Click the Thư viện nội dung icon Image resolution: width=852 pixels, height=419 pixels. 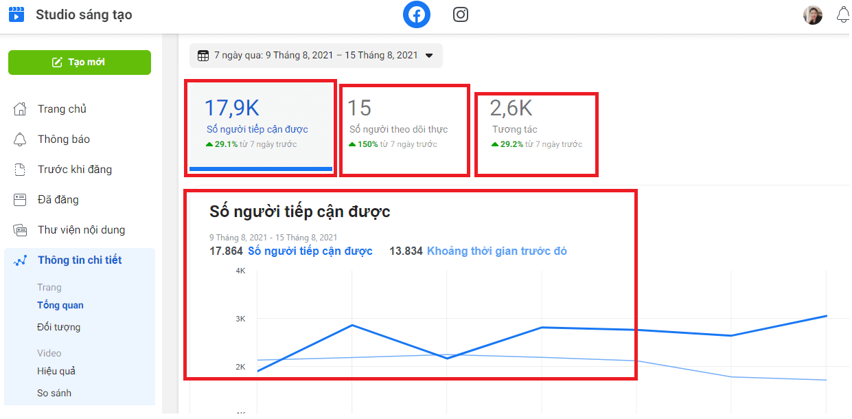click(x=21, y=230)
